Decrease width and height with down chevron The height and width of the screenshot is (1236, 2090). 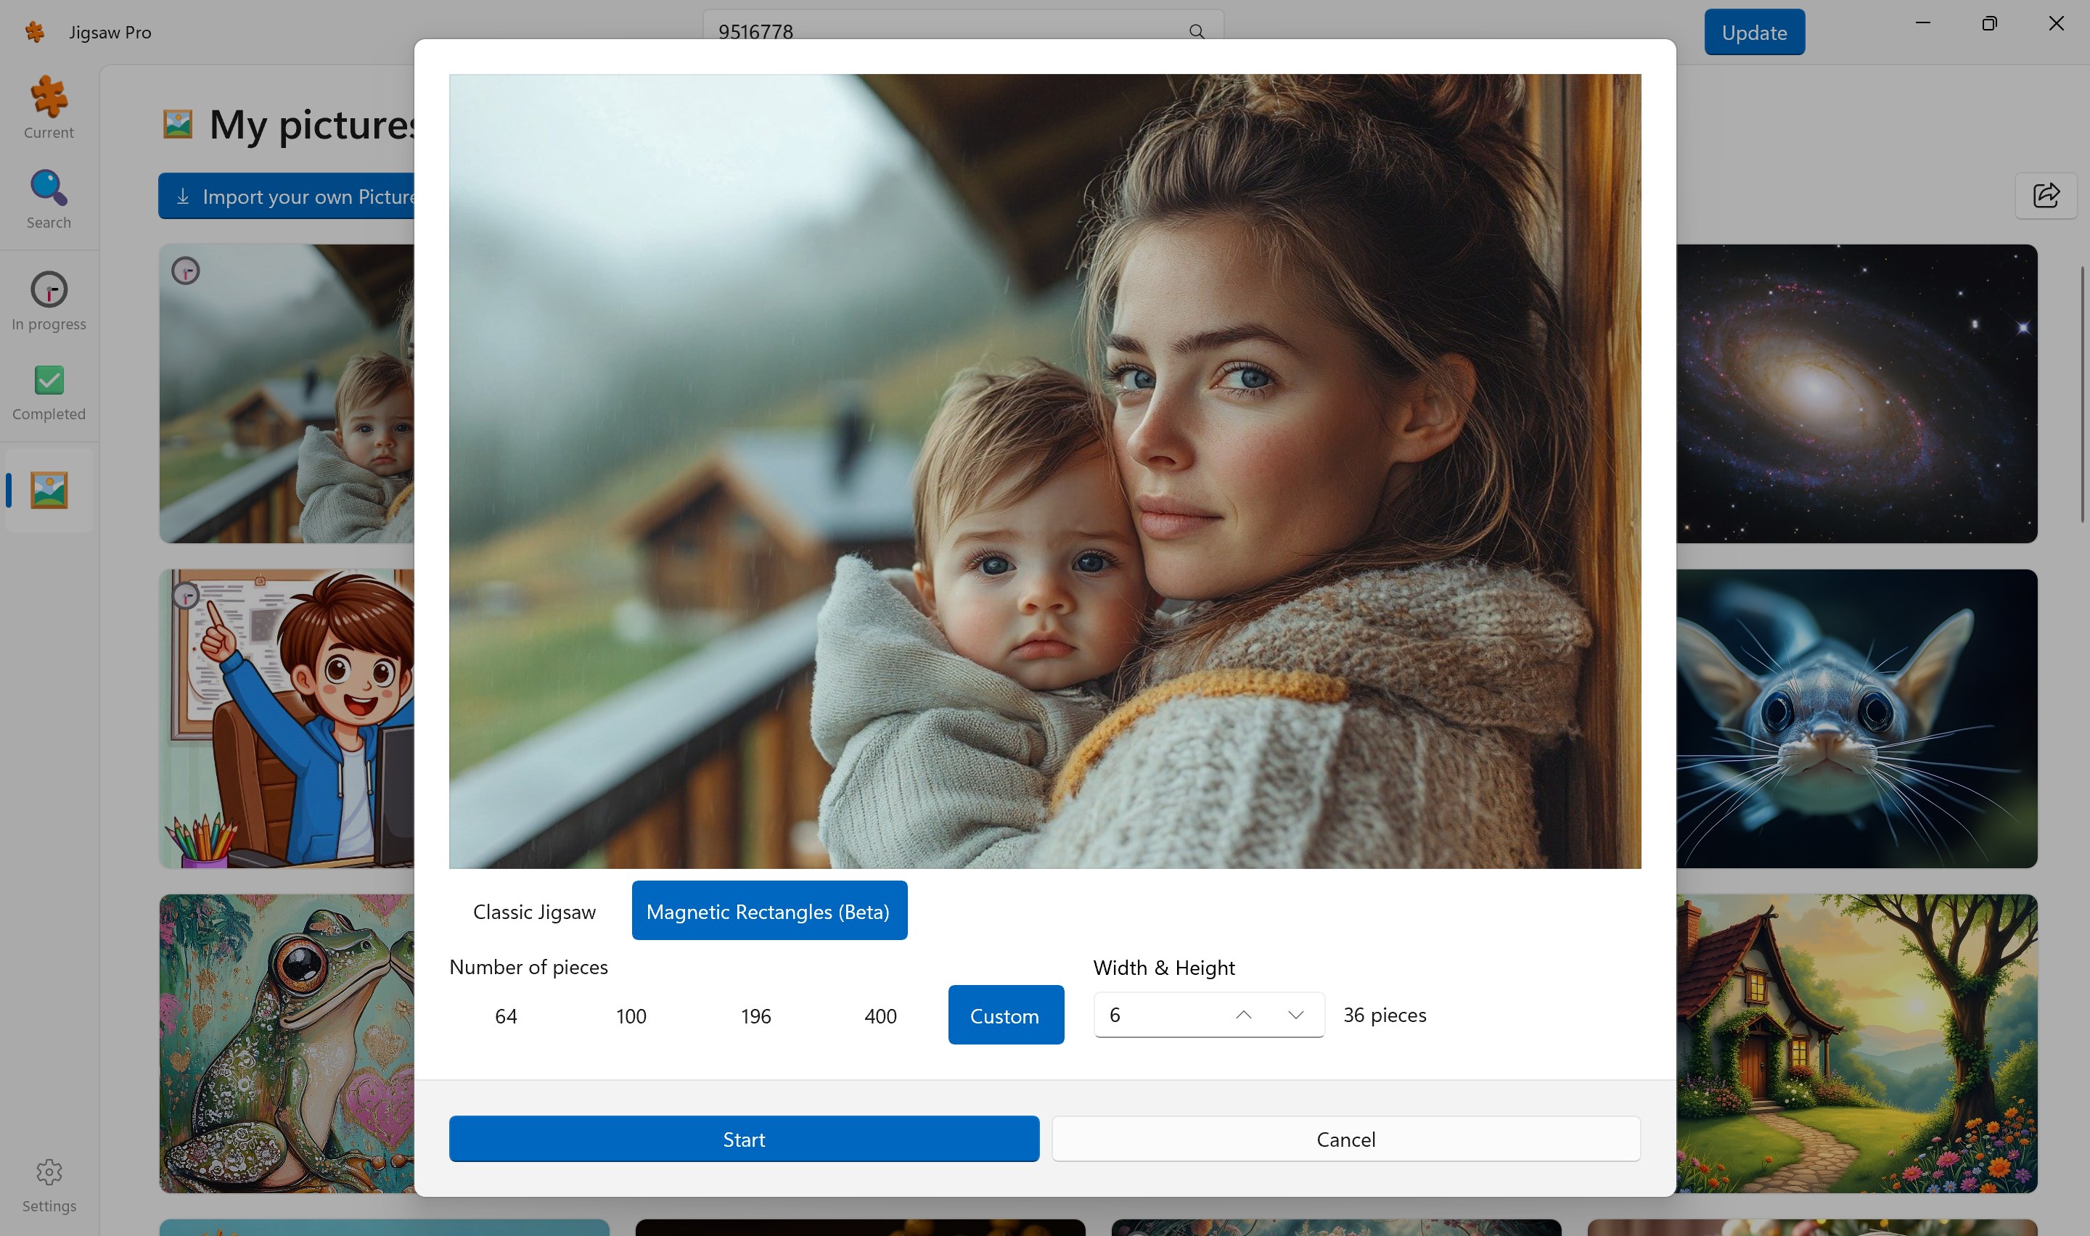pyautogui.click(x=1295, y=1015)
